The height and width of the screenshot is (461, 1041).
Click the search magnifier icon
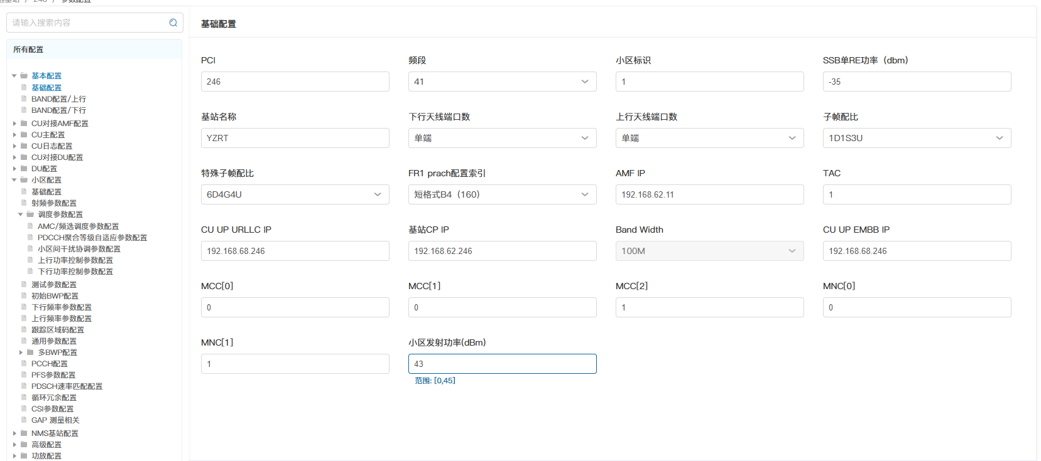[173, 23]
